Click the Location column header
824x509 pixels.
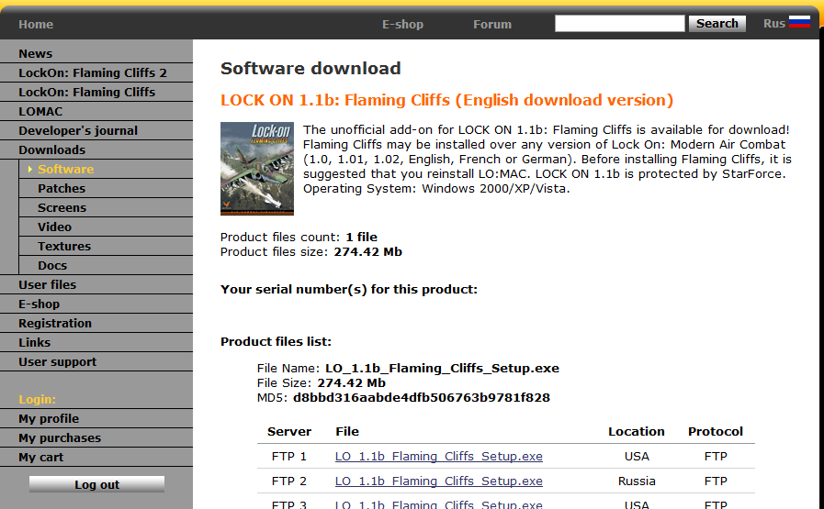click(x=637, y=431)
